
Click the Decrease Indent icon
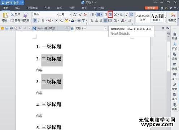tap(106, 15)
